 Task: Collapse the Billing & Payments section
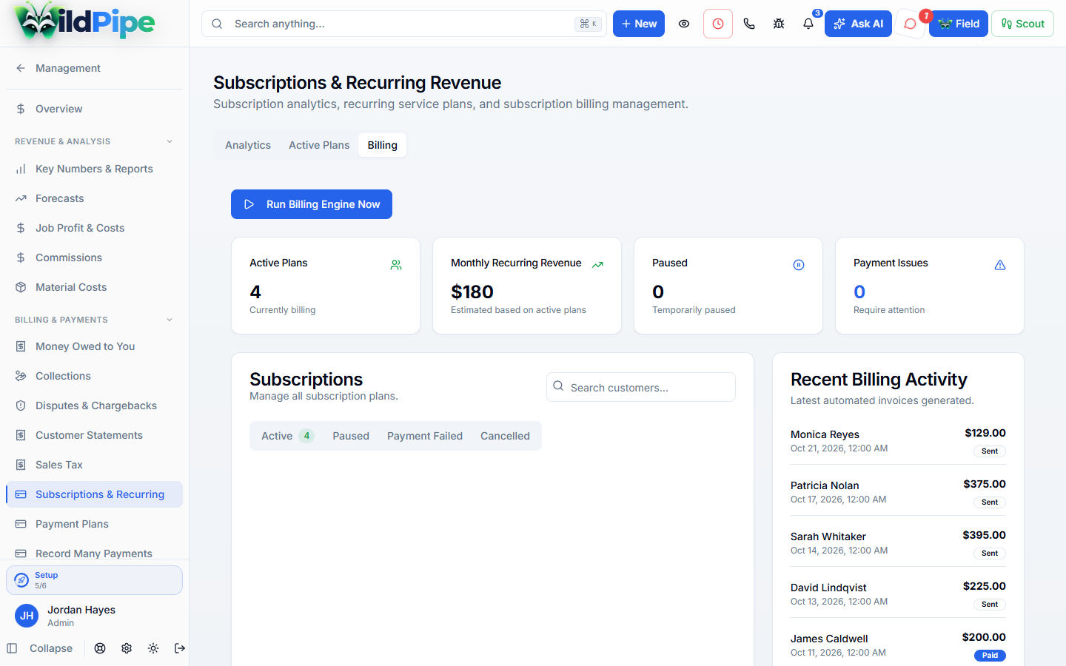coord(94,320)
